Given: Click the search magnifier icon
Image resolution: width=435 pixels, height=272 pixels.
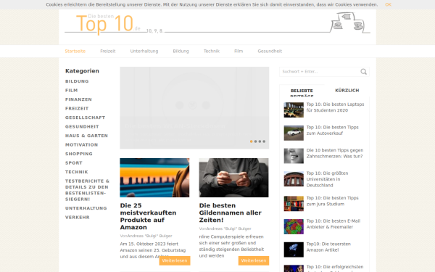Looking at the screenshot, I should tap(363, 72).
